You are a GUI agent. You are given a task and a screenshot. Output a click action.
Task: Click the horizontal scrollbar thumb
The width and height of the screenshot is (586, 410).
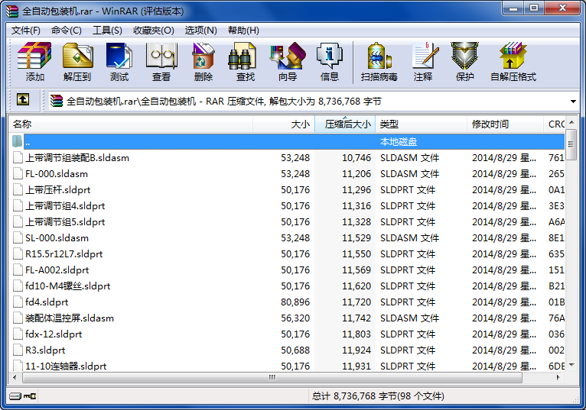[x=272, y=377]
